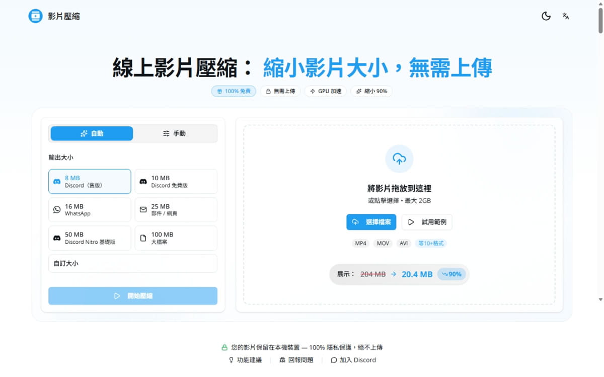Click the 自訂大小 input field

[x=132, y=263]
